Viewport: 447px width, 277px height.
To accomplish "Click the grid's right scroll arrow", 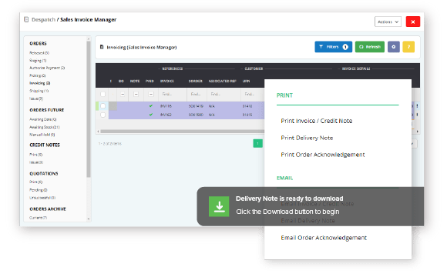I will pos(418,132).
